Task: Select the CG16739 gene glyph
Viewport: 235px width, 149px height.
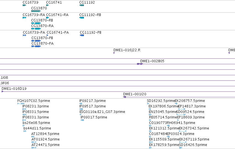Action: click(24, 5)
